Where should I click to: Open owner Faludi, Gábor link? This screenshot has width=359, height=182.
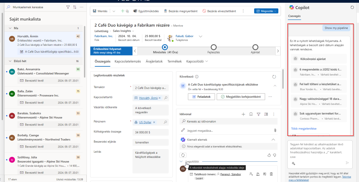[x=184, y=36]
